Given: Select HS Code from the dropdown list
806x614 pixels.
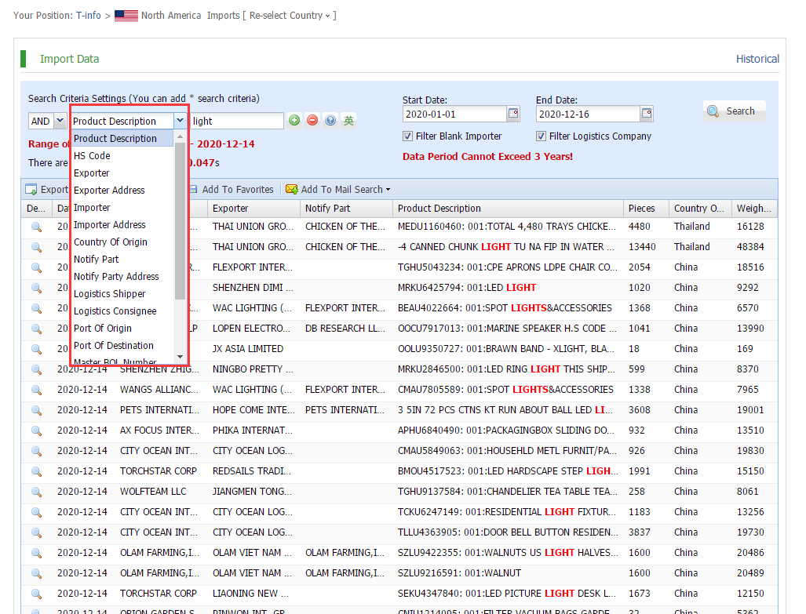Looking at the screenshot, I should pos(92,156).
